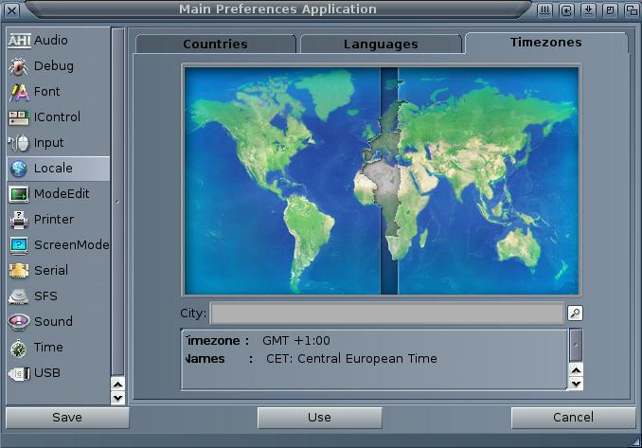Viewport: 642px width, 448px height.
Task: Save the preferences
Action: coord(67,418)
